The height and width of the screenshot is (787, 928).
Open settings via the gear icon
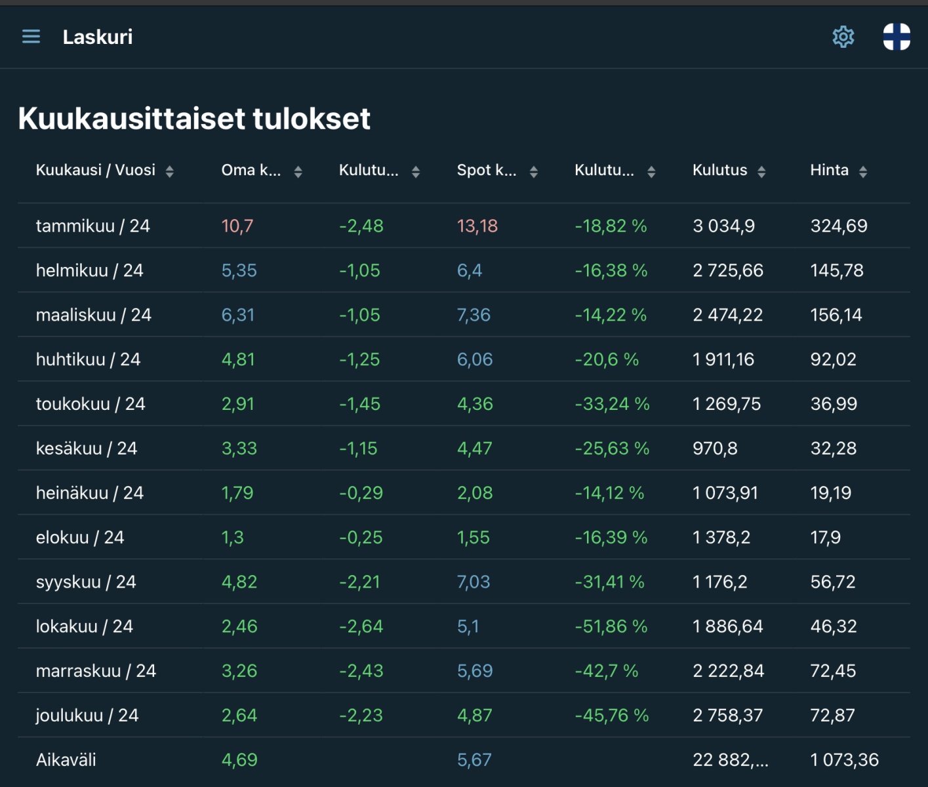click(843, 37)
